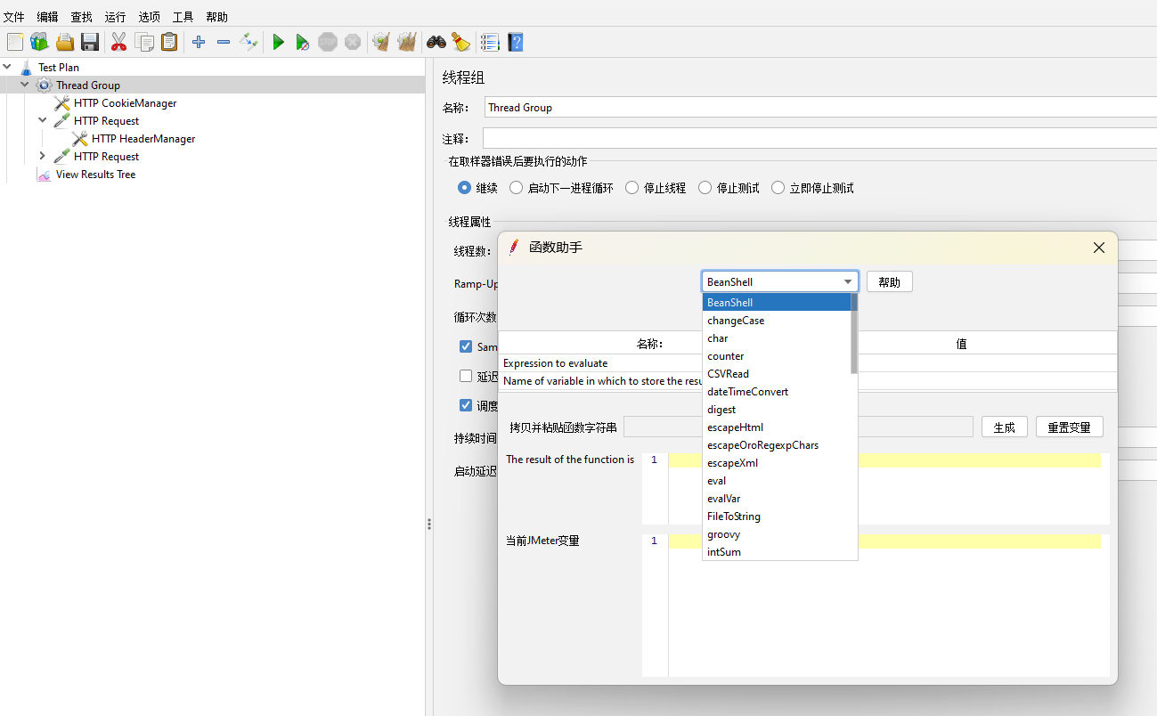1157x716 pixels.
Task: Click the Copy toolbar icon
Action: pyautogui.click(x=144, y=42)
